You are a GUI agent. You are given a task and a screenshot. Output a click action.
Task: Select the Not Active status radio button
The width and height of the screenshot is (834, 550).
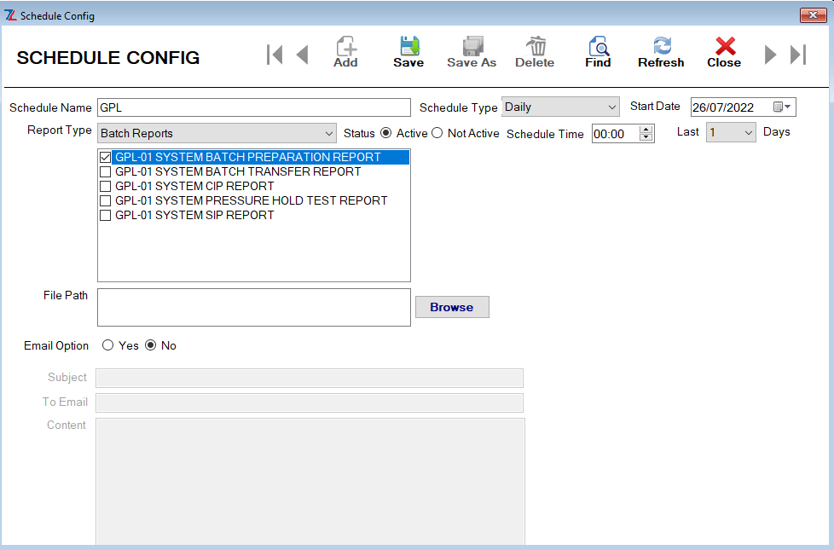[x=437, y=133]
